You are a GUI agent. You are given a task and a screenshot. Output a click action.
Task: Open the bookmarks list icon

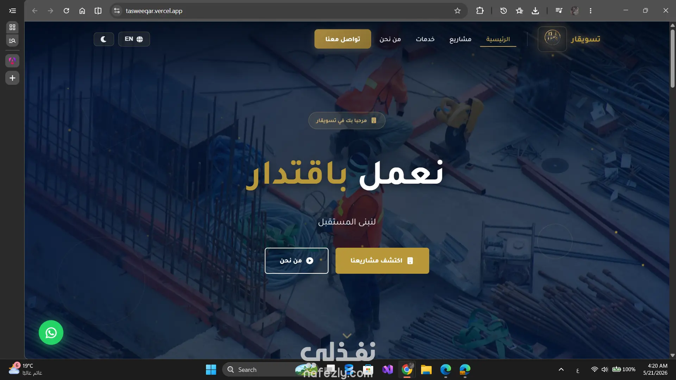tap(519, 11)
